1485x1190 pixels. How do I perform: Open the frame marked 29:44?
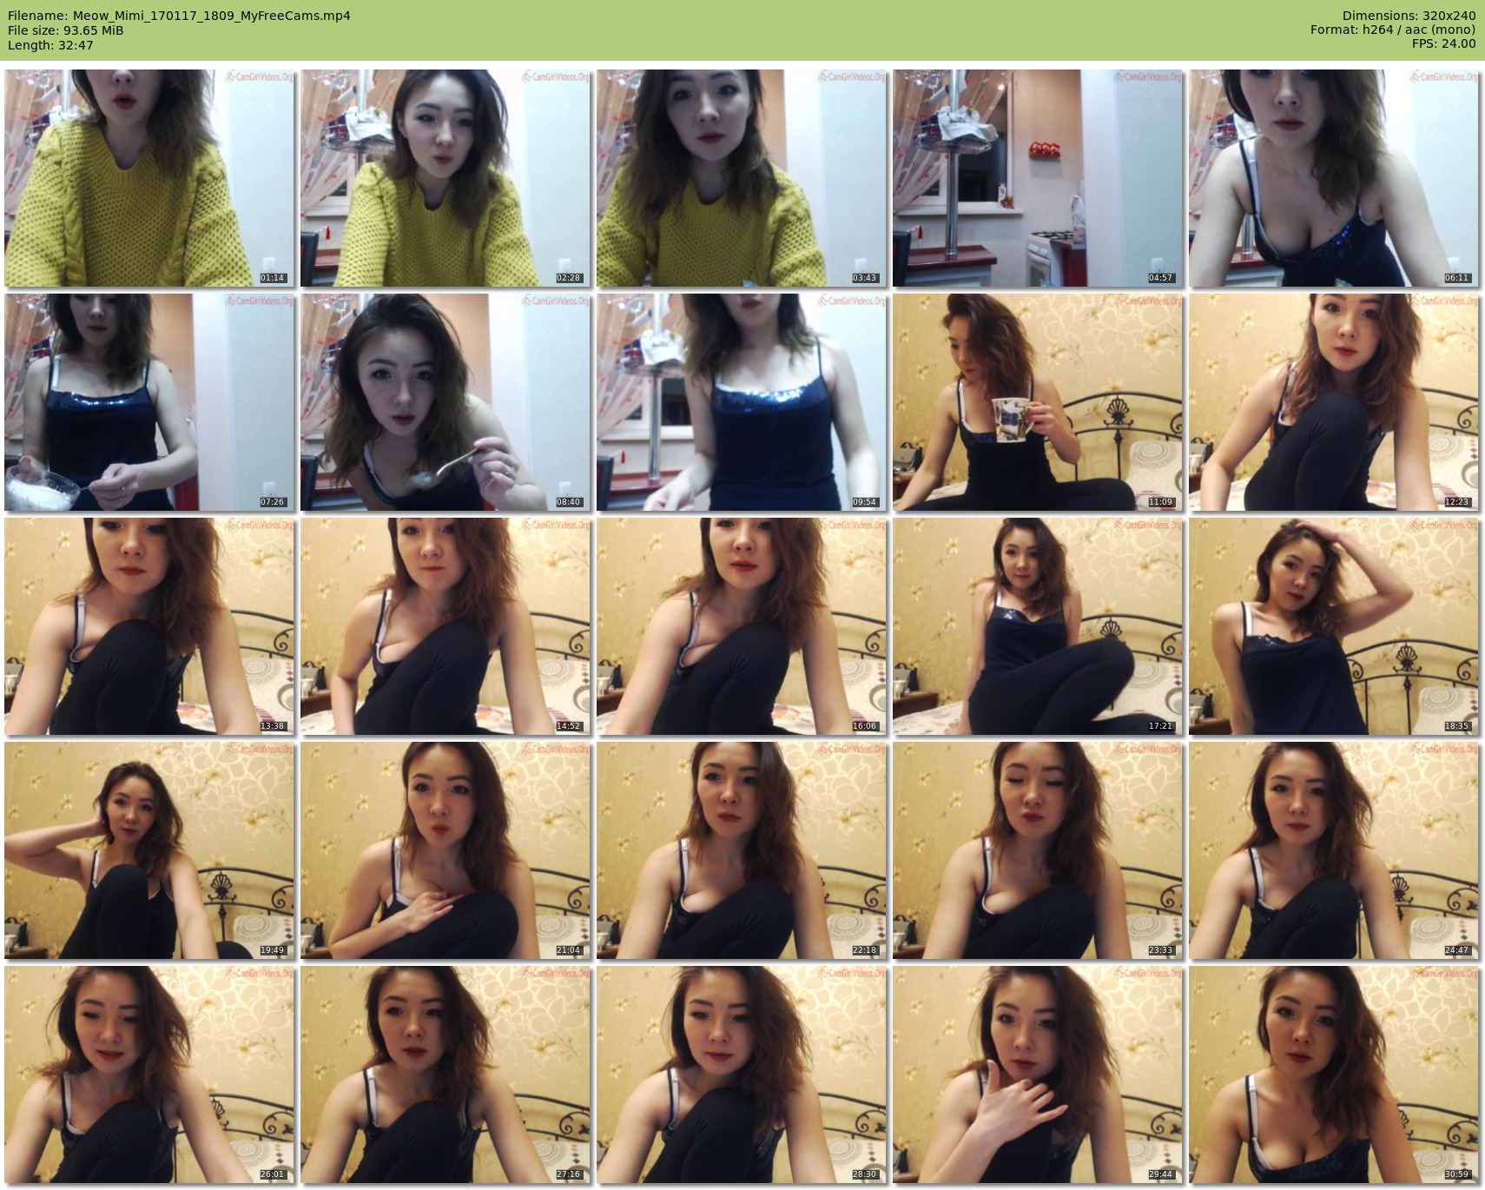click(x=1038, y=1074)
